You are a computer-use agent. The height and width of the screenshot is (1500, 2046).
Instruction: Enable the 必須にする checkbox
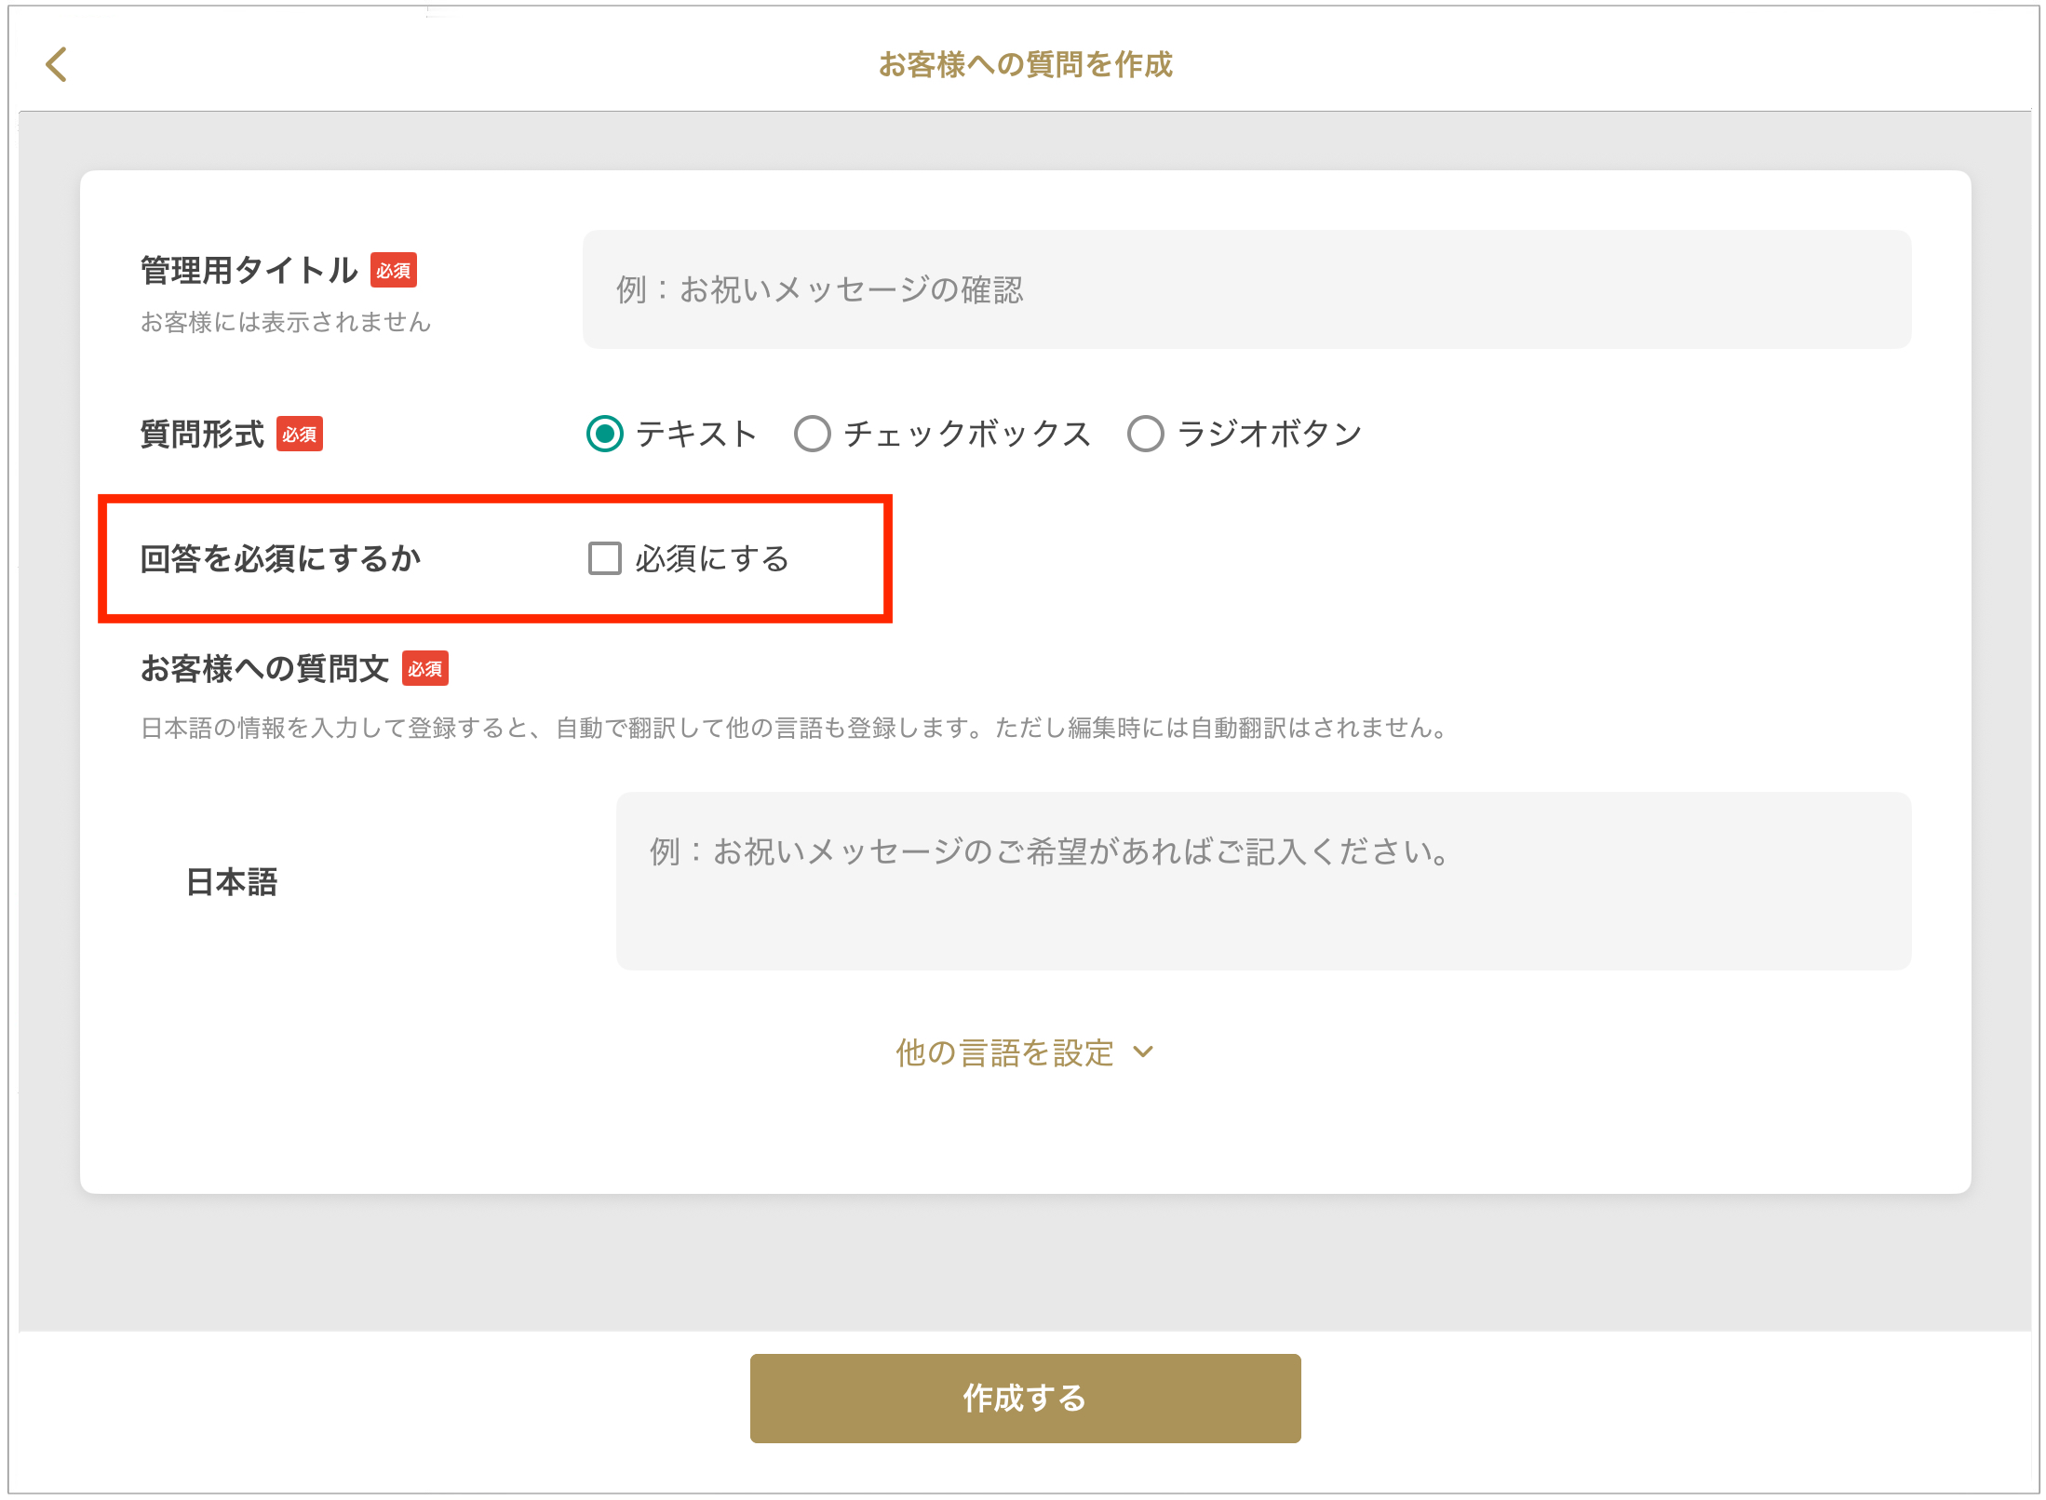point(605,558)
